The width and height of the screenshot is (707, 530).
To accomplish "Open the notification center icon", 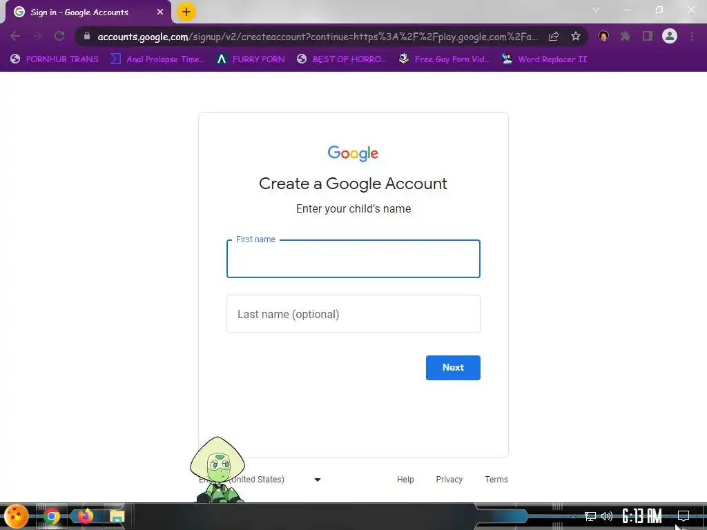I will 684,516.
